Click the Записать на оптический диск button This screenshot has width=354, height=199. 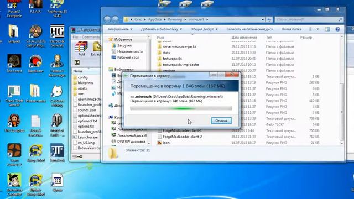(249, 29)
